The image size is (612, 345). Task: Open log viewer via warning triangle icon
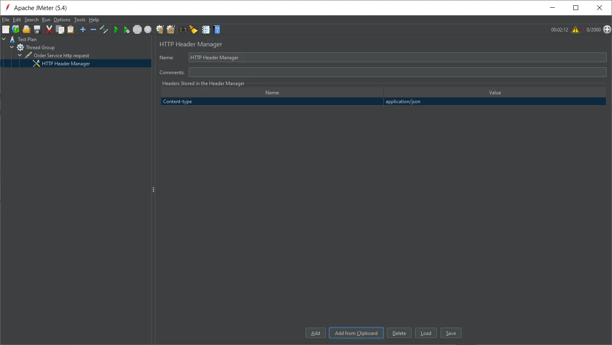coord(575,29)
